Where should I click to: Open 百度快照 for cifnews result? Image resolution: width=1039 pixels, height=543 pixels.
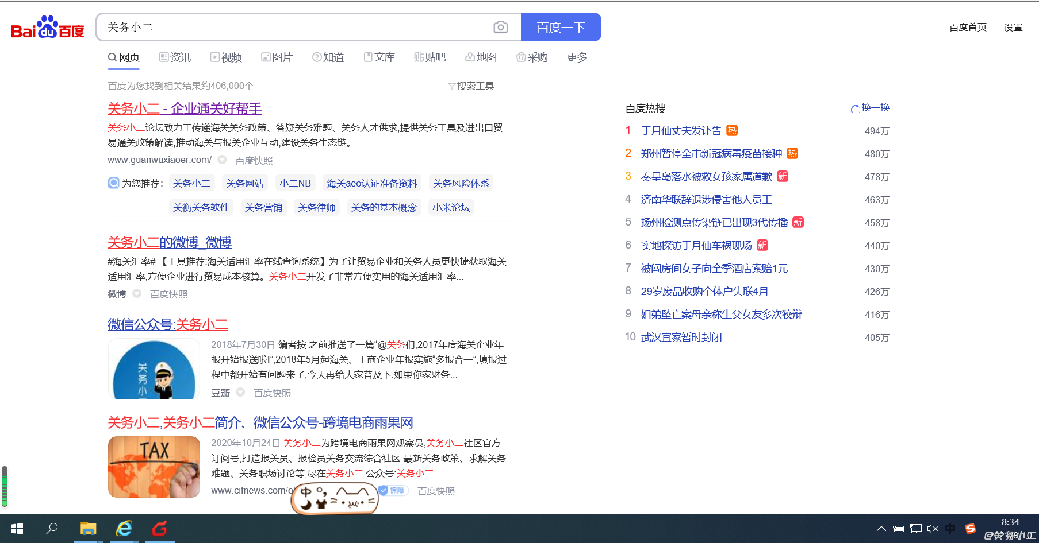point(436,491)
